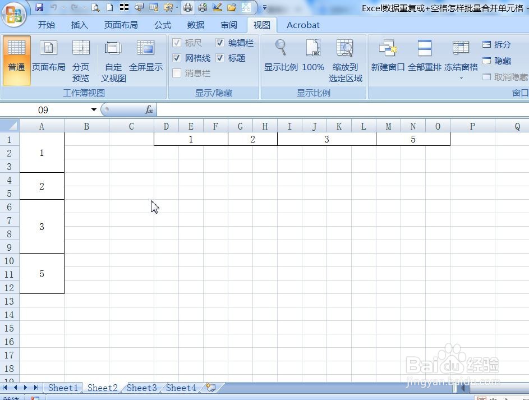
Task: Enable the 消息栏 checkbox
Action: tap(177, 73)
